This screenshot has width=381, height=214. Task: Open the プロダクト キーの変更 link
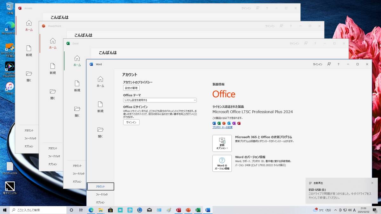[x=222, y=127]
